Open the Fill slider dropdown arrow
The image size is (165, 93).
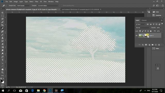point(162,31)
